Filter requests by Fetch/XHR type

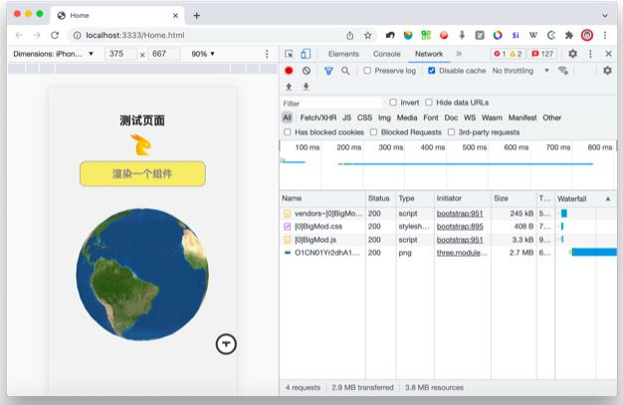[x=317, y=117]
